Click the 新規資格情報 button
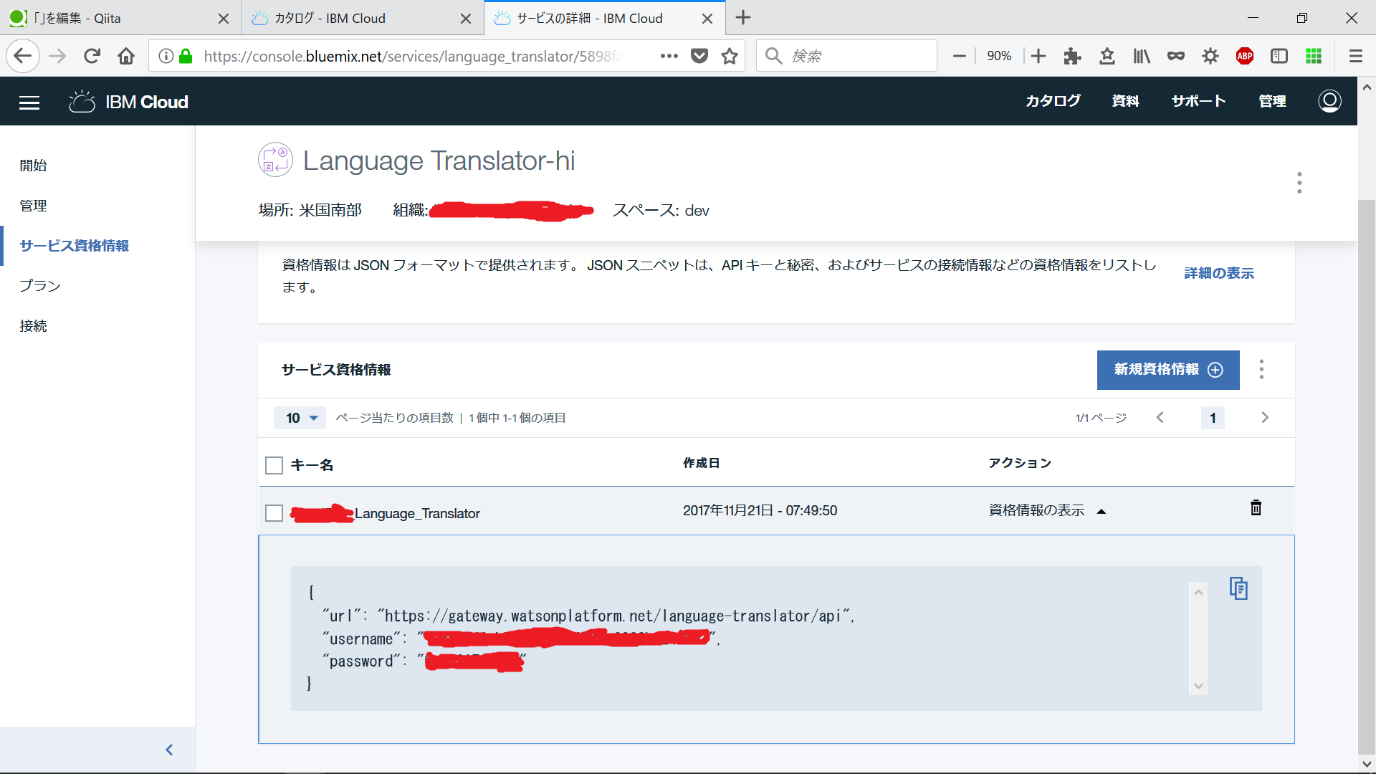Image resolution: width=1376 pixels, height=774 pixels. tap(1167, 370)
